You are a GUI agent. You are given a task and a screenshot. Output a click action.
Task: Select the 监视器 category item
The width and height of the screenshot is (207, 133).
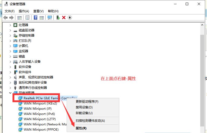click(23, 51)
